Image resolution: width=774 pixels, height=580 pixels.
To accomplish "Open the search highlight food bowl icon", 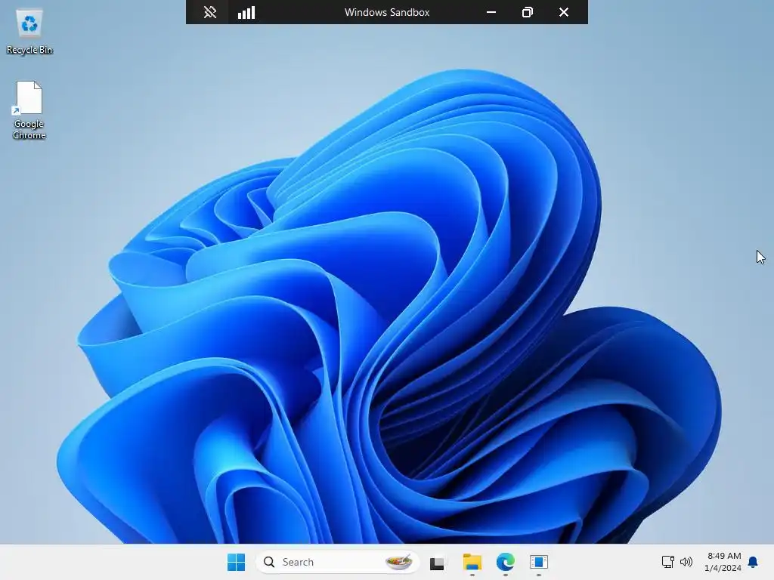I will (x=399, y=561).
